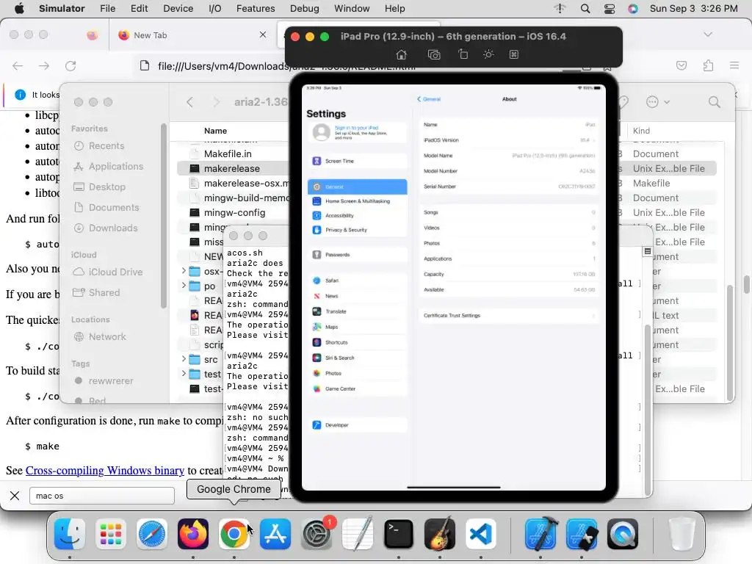The image size is (752, 564).
Task: Launch Google Chrome from the Dock
Action: [234, 534]
